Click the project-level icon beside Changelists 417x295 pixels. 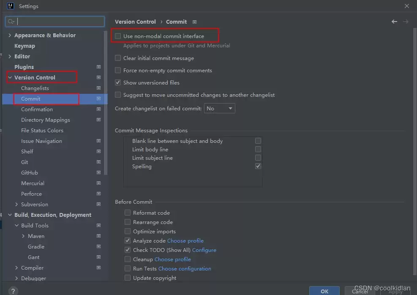(x=98, y=88)
